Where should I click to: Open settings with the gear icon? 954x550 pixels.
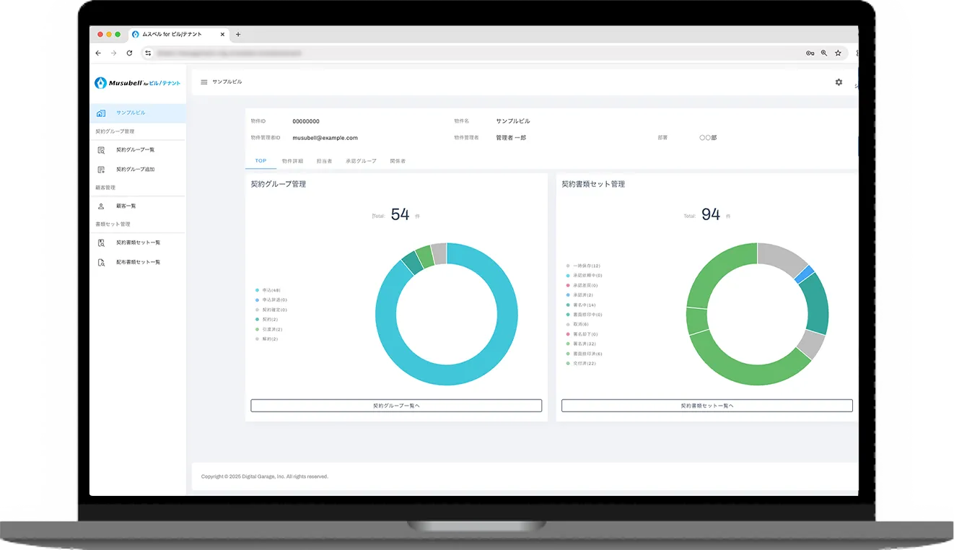coord(839,82)
